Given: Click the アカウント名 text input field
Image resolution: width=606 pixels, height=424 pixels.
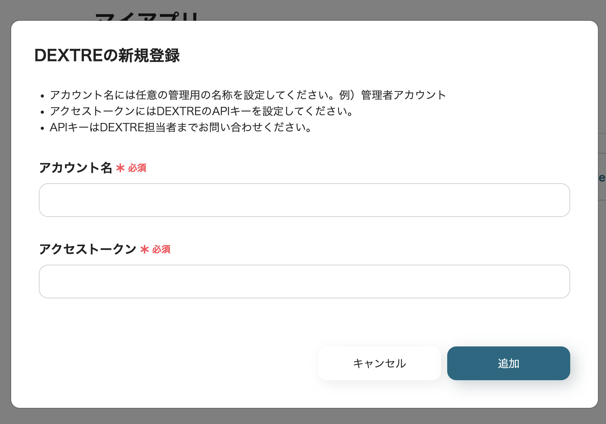Looking at the screenshot, I should (x=304, y=200).
